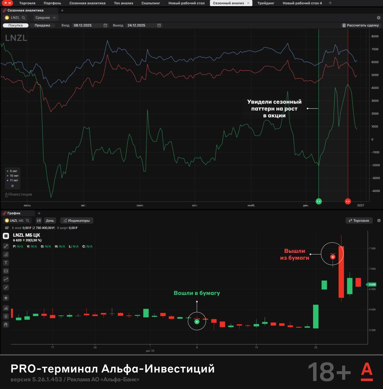
Task: Click Рассчитать сделку button
Action: pyautogui.click(x=360, y=25)
